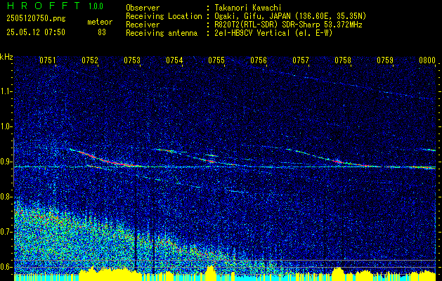Click the 0751 time marker

point(48,60)
